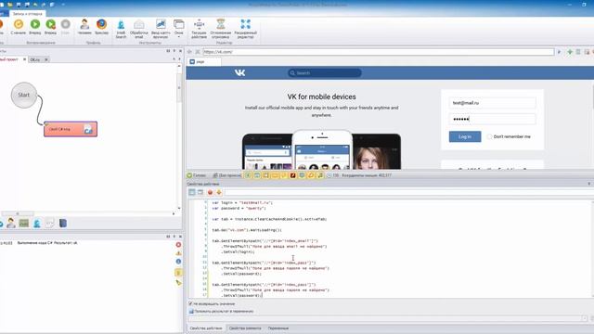Image resolution: width=594 pixels, height=334 pixels.
Task: Click the orange arrow icon in the code editor toolbar
Action: pyautogui.click(x=219, y=192)
